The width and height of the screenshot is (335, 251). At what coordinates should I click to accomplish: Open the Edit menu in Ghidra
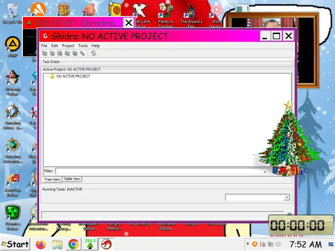pos(55,46)
